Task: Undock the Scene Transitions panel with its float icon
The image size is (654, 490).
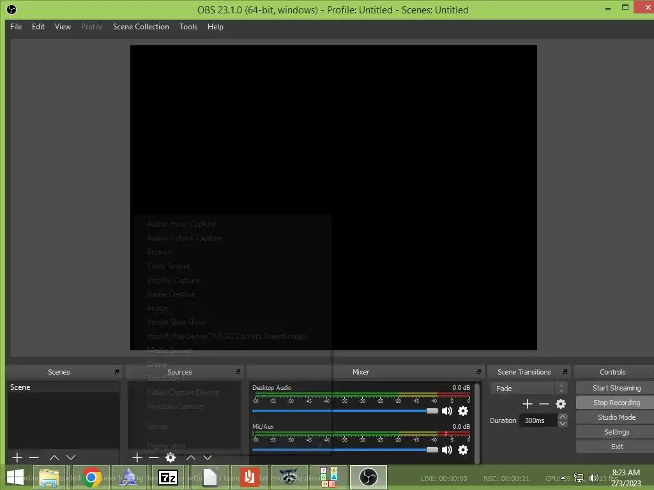Action: pos(565,372)
